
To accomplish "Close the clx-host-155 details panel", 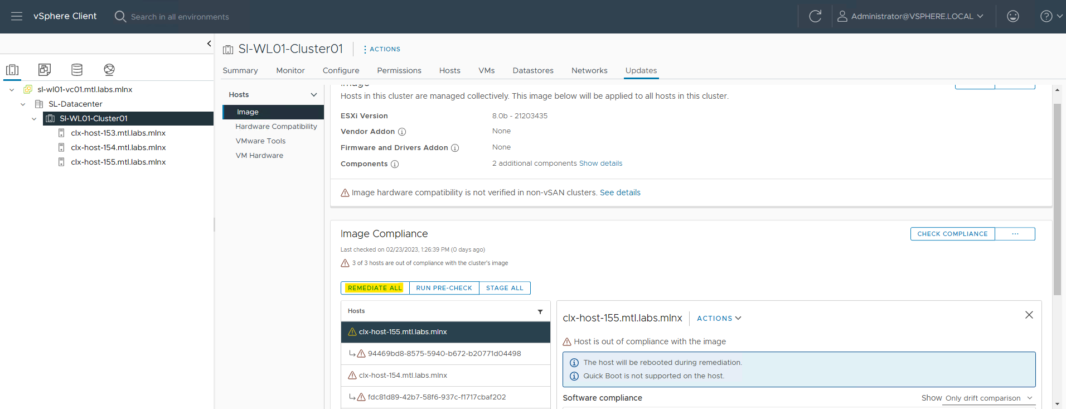I will (1029, 315).
